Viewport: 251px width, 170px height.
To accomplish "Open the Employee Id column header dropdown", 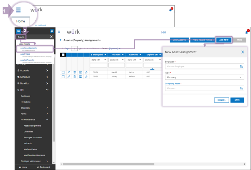I will click(x=105, y=55).
